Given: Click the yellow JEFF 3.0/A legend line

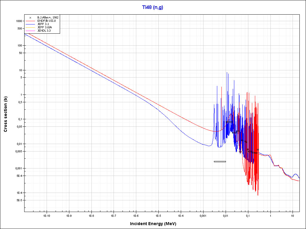Looking at the screenshot, I should pyautogui.click(x=30, y=27).
